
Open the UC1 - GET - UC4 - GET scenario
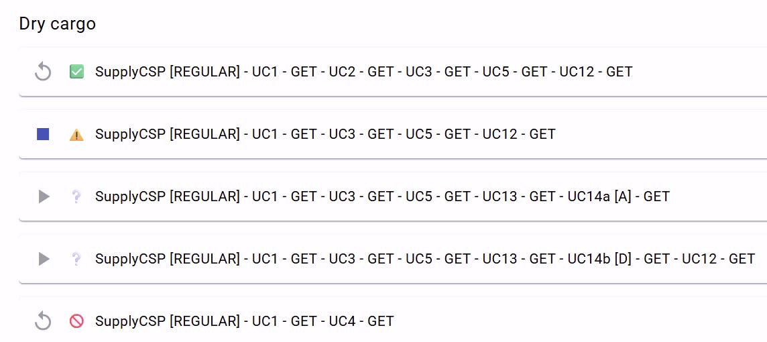tap(393, 319)
